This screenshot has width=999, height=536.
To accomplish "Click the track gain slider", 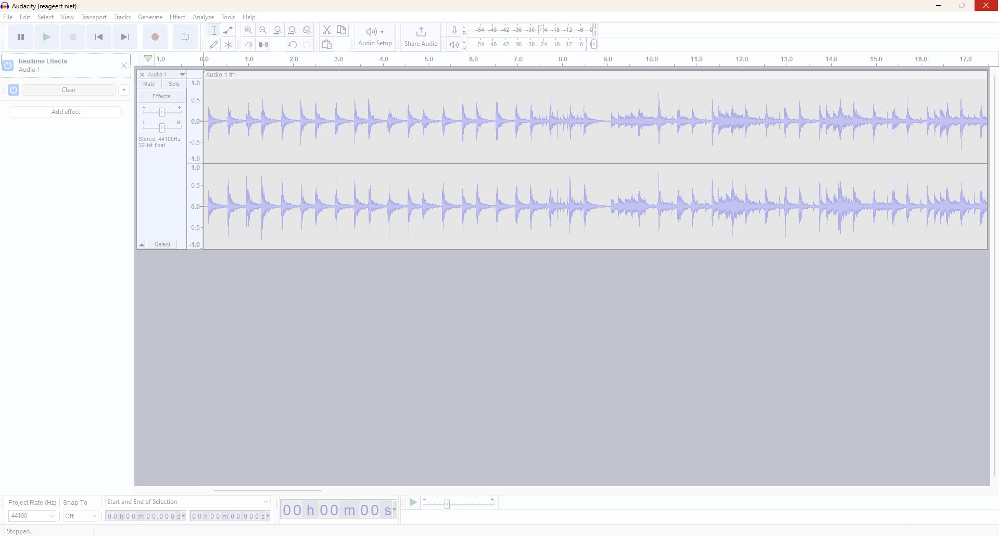I will click(162, 112).
